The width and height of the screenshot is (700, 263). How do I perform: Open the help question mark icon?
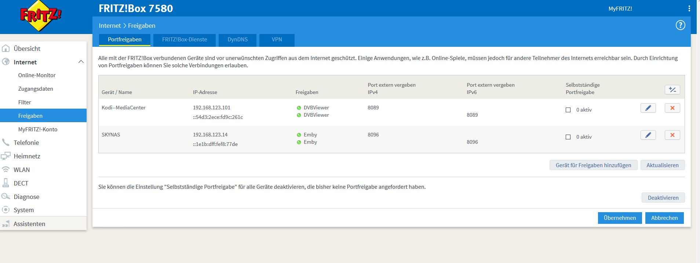681,25
